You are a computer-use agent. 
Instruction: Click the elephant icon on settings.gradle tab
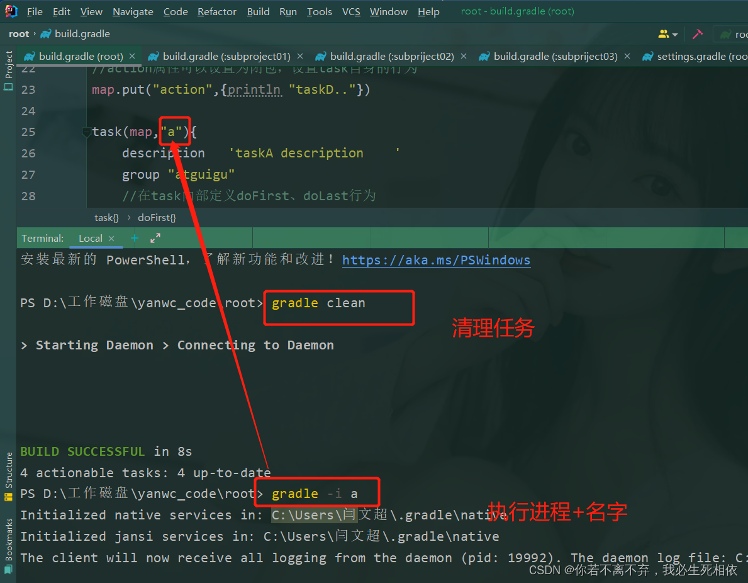click(x=648, y=55)
